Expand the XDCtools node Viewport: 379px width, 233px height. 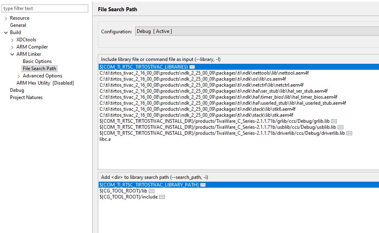click(12, 40)
